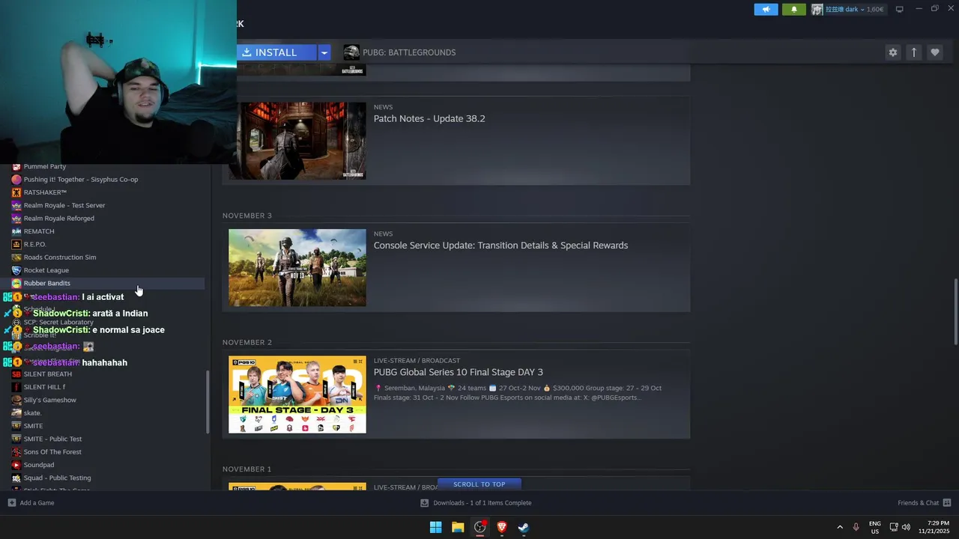
Task: Open File Explorer from the taskbar
Action: [x=458, y=527]
